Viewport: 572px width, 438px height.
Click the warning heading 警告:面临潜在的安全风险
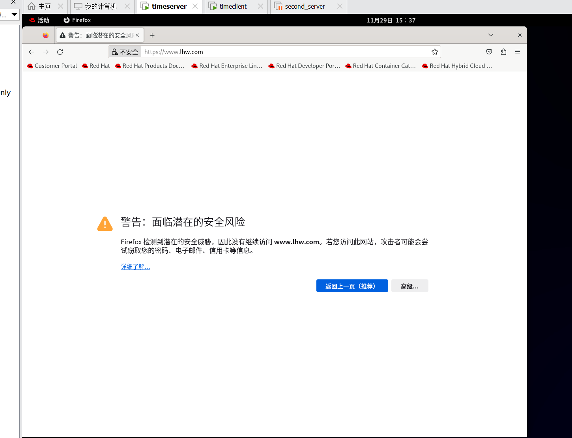point(183,222)
